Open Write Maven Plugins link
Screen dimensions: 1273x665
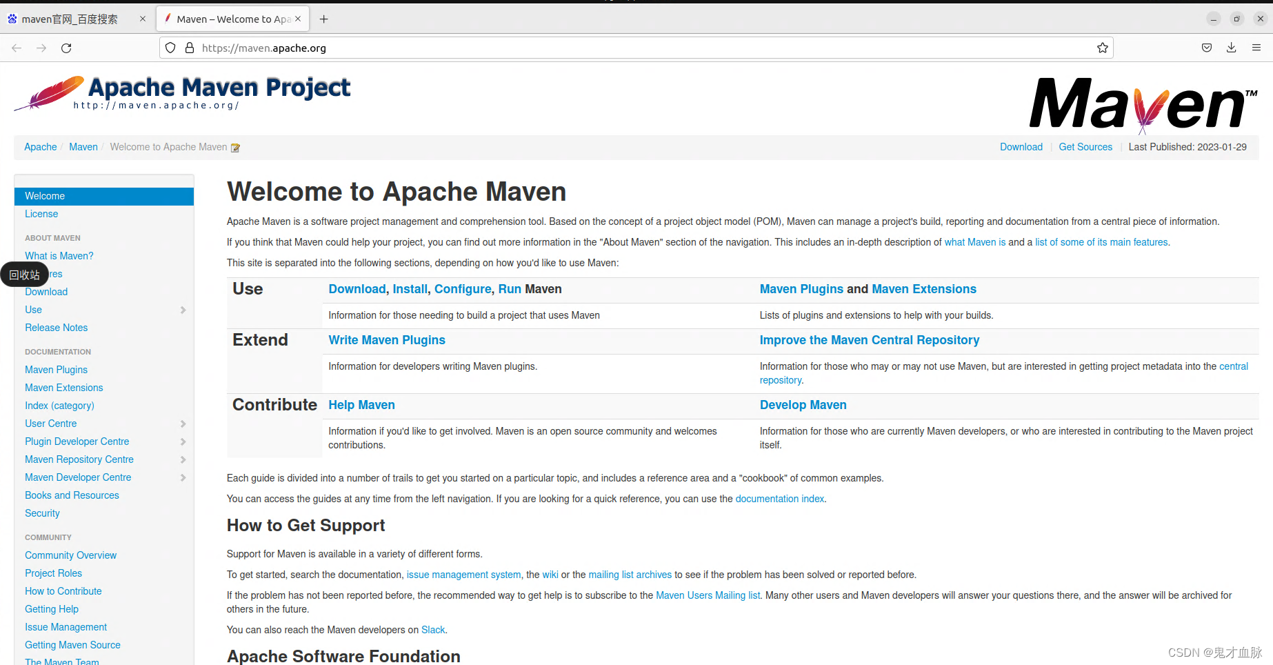[x=387, y=340]
